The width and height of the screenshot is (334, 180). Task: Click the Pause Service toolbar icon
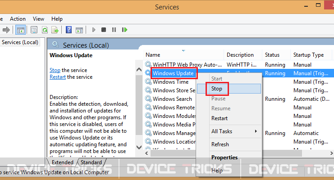[x=114, y=30]
